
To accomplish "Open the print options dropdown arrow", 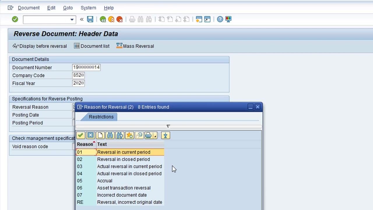I will (155, 135).
